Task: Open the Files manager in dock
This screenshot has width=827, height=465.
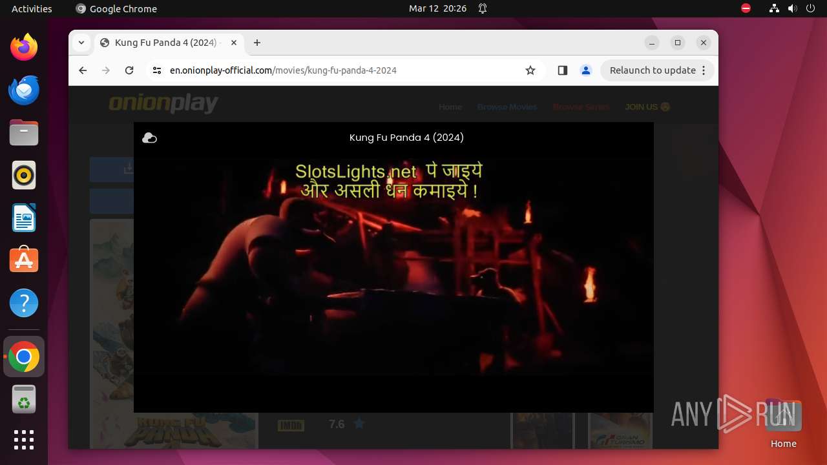Action: click(x=24, y=132)
